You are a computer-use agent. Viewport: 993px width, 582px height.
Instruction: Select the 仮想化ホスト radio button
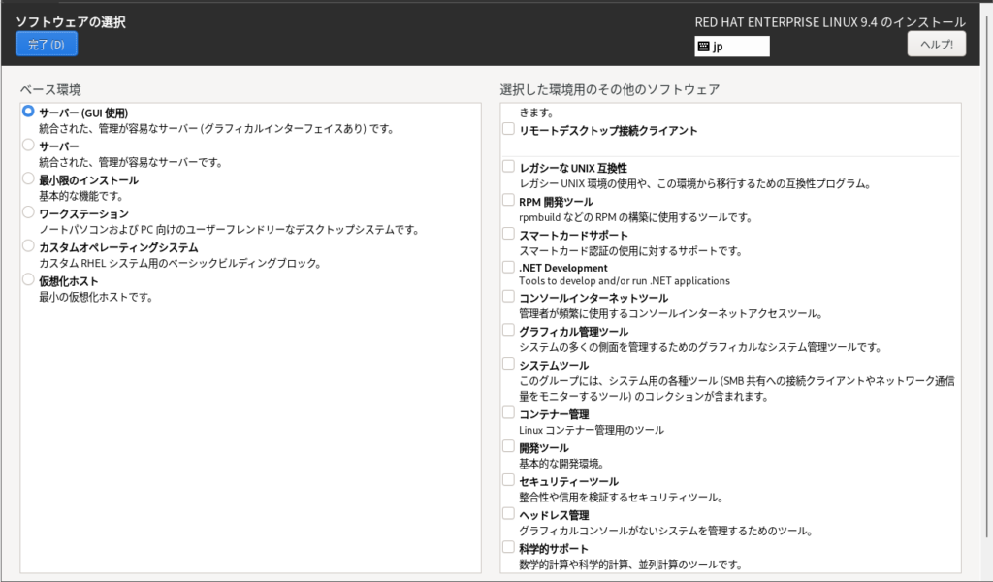pos(28,279)
